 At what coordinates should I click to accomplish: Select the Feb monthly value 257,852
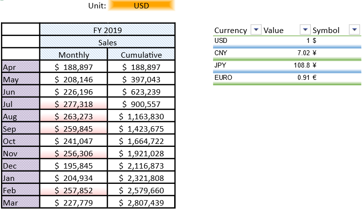click(74, 190)
